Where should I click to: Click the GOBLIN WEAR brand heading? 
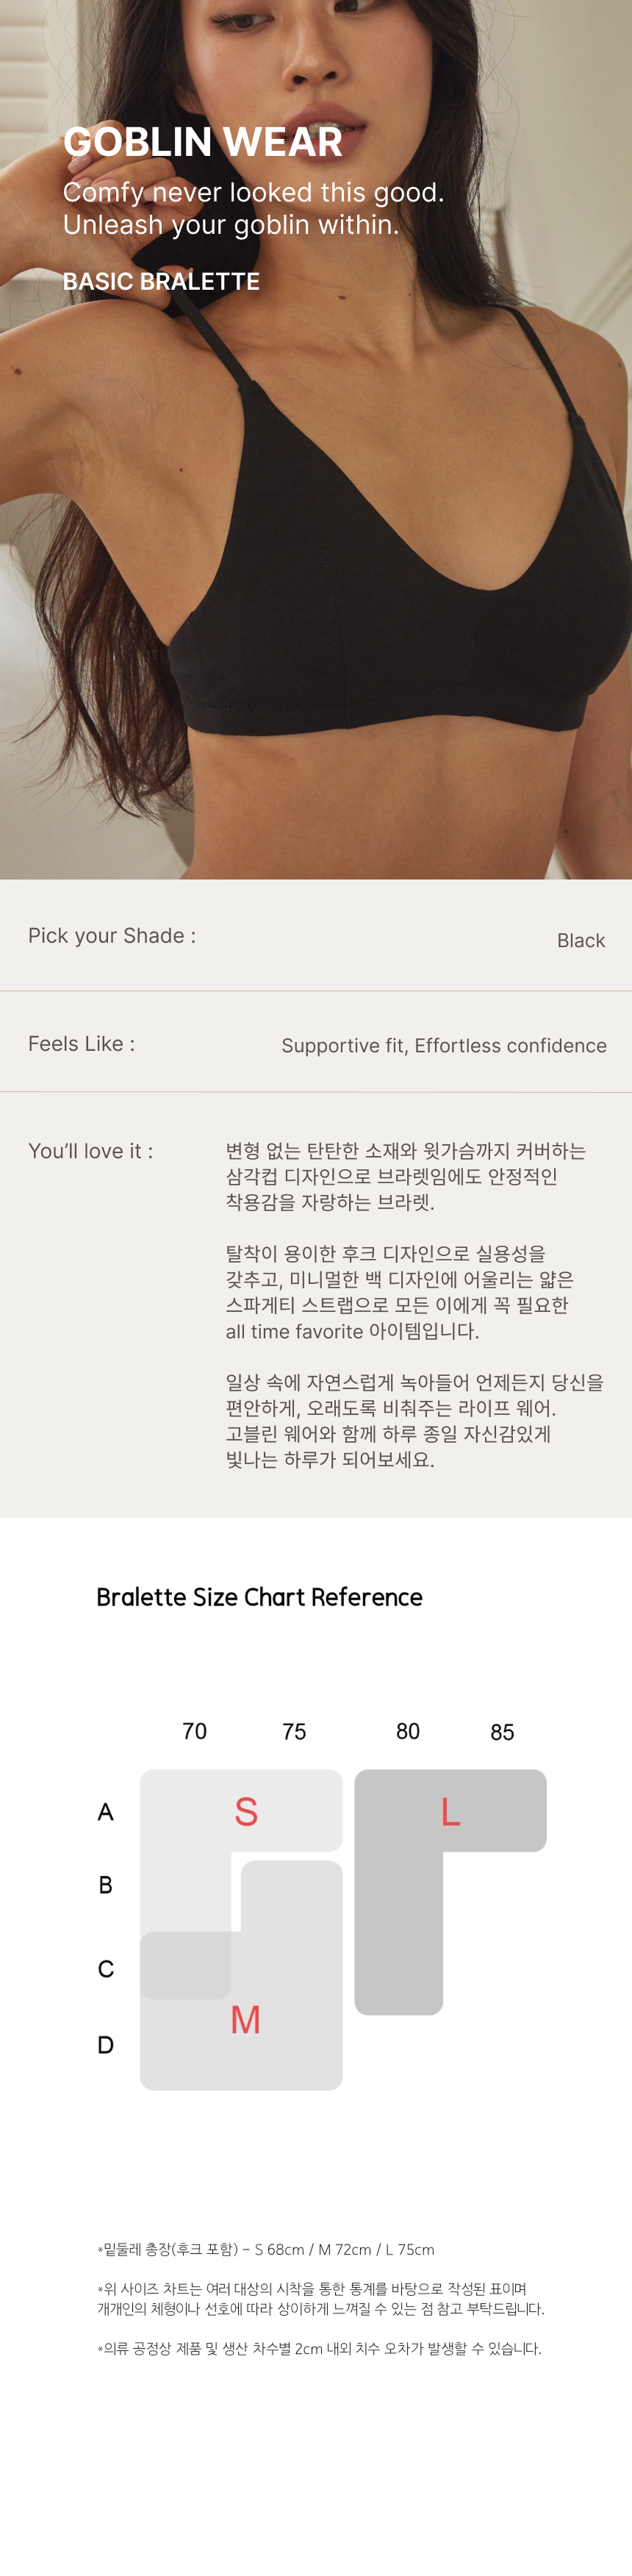203,142
